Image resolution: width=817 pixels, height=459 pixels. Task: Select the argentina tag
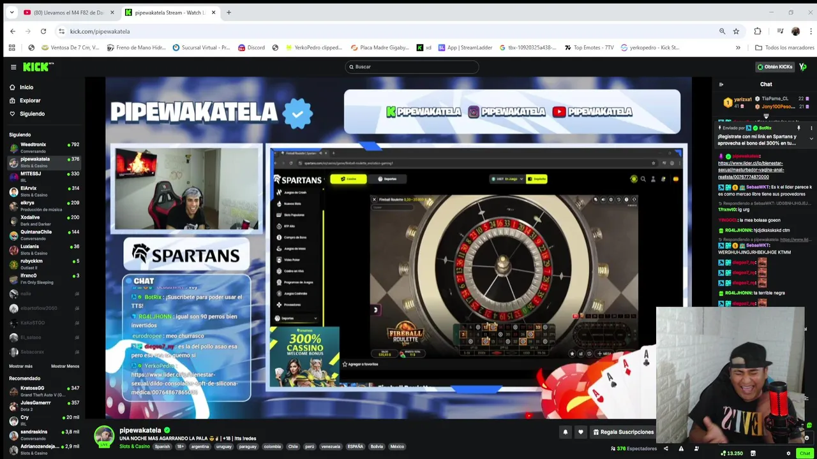[x=200, y=447]
